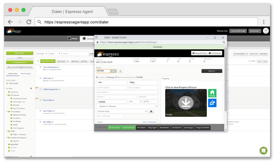Open the First Name filter dropdown

pos(42,54)
